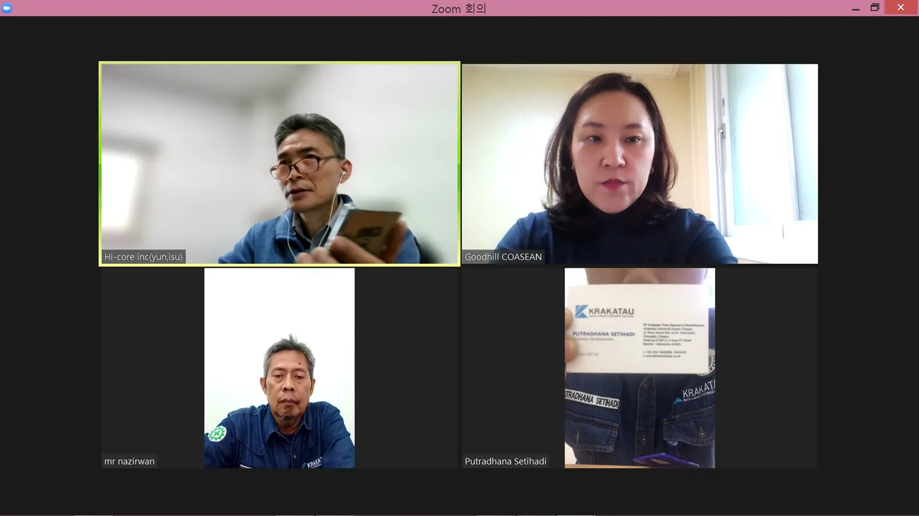Click the Zoom app icon in title bar

7,8
